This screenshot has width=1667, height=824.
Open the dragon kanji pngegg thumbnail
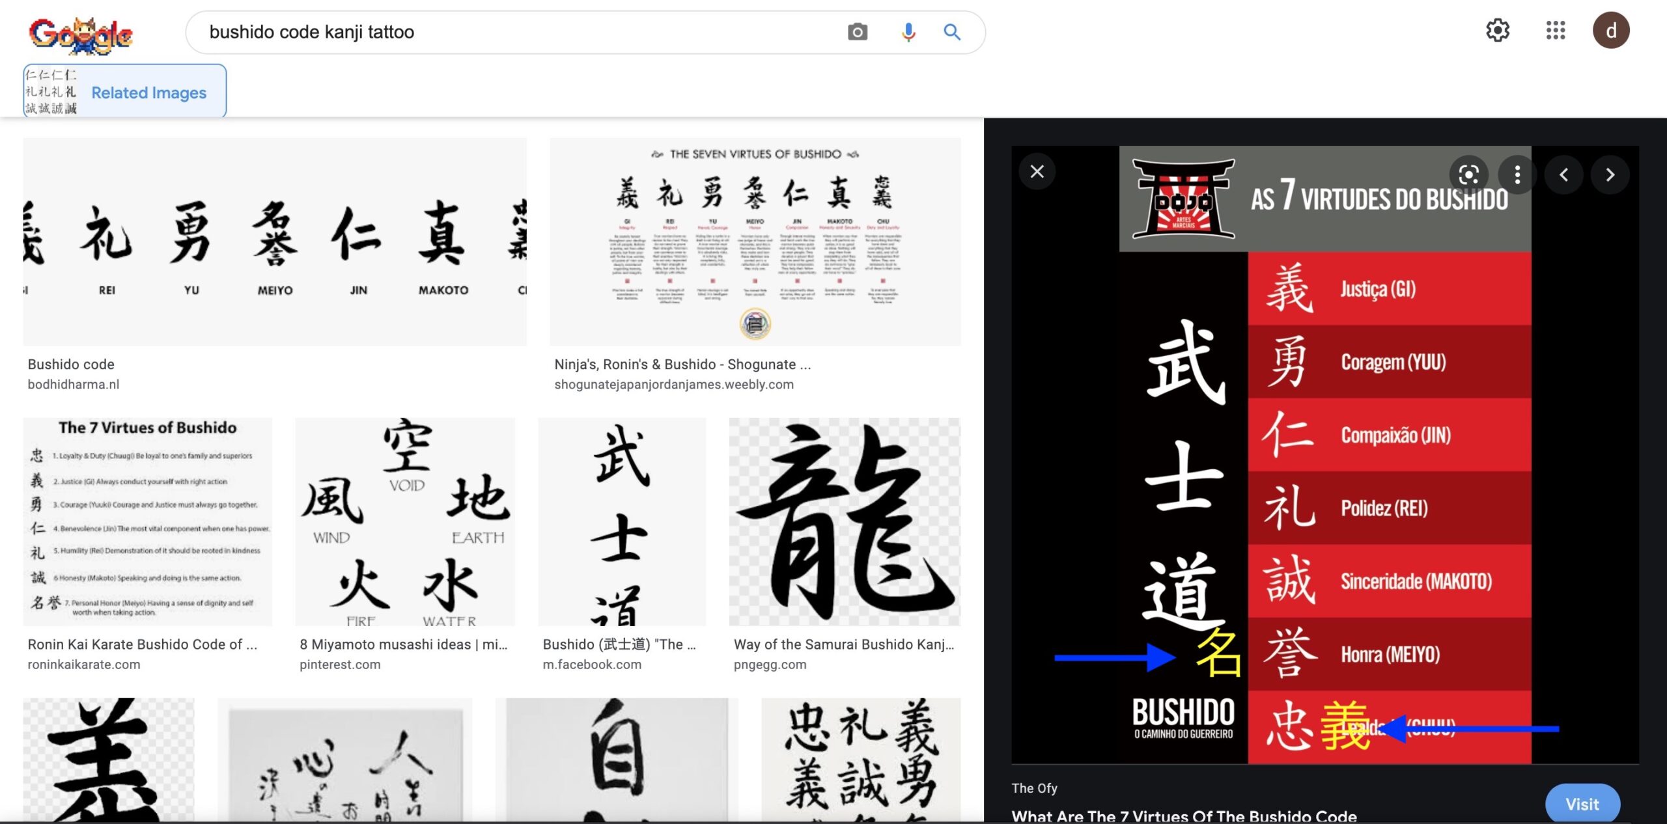845,521
